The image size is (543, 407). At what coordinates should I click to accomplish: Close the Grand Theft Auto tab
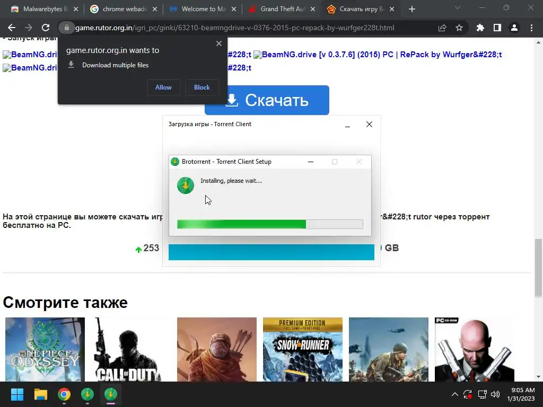(313, 9)
